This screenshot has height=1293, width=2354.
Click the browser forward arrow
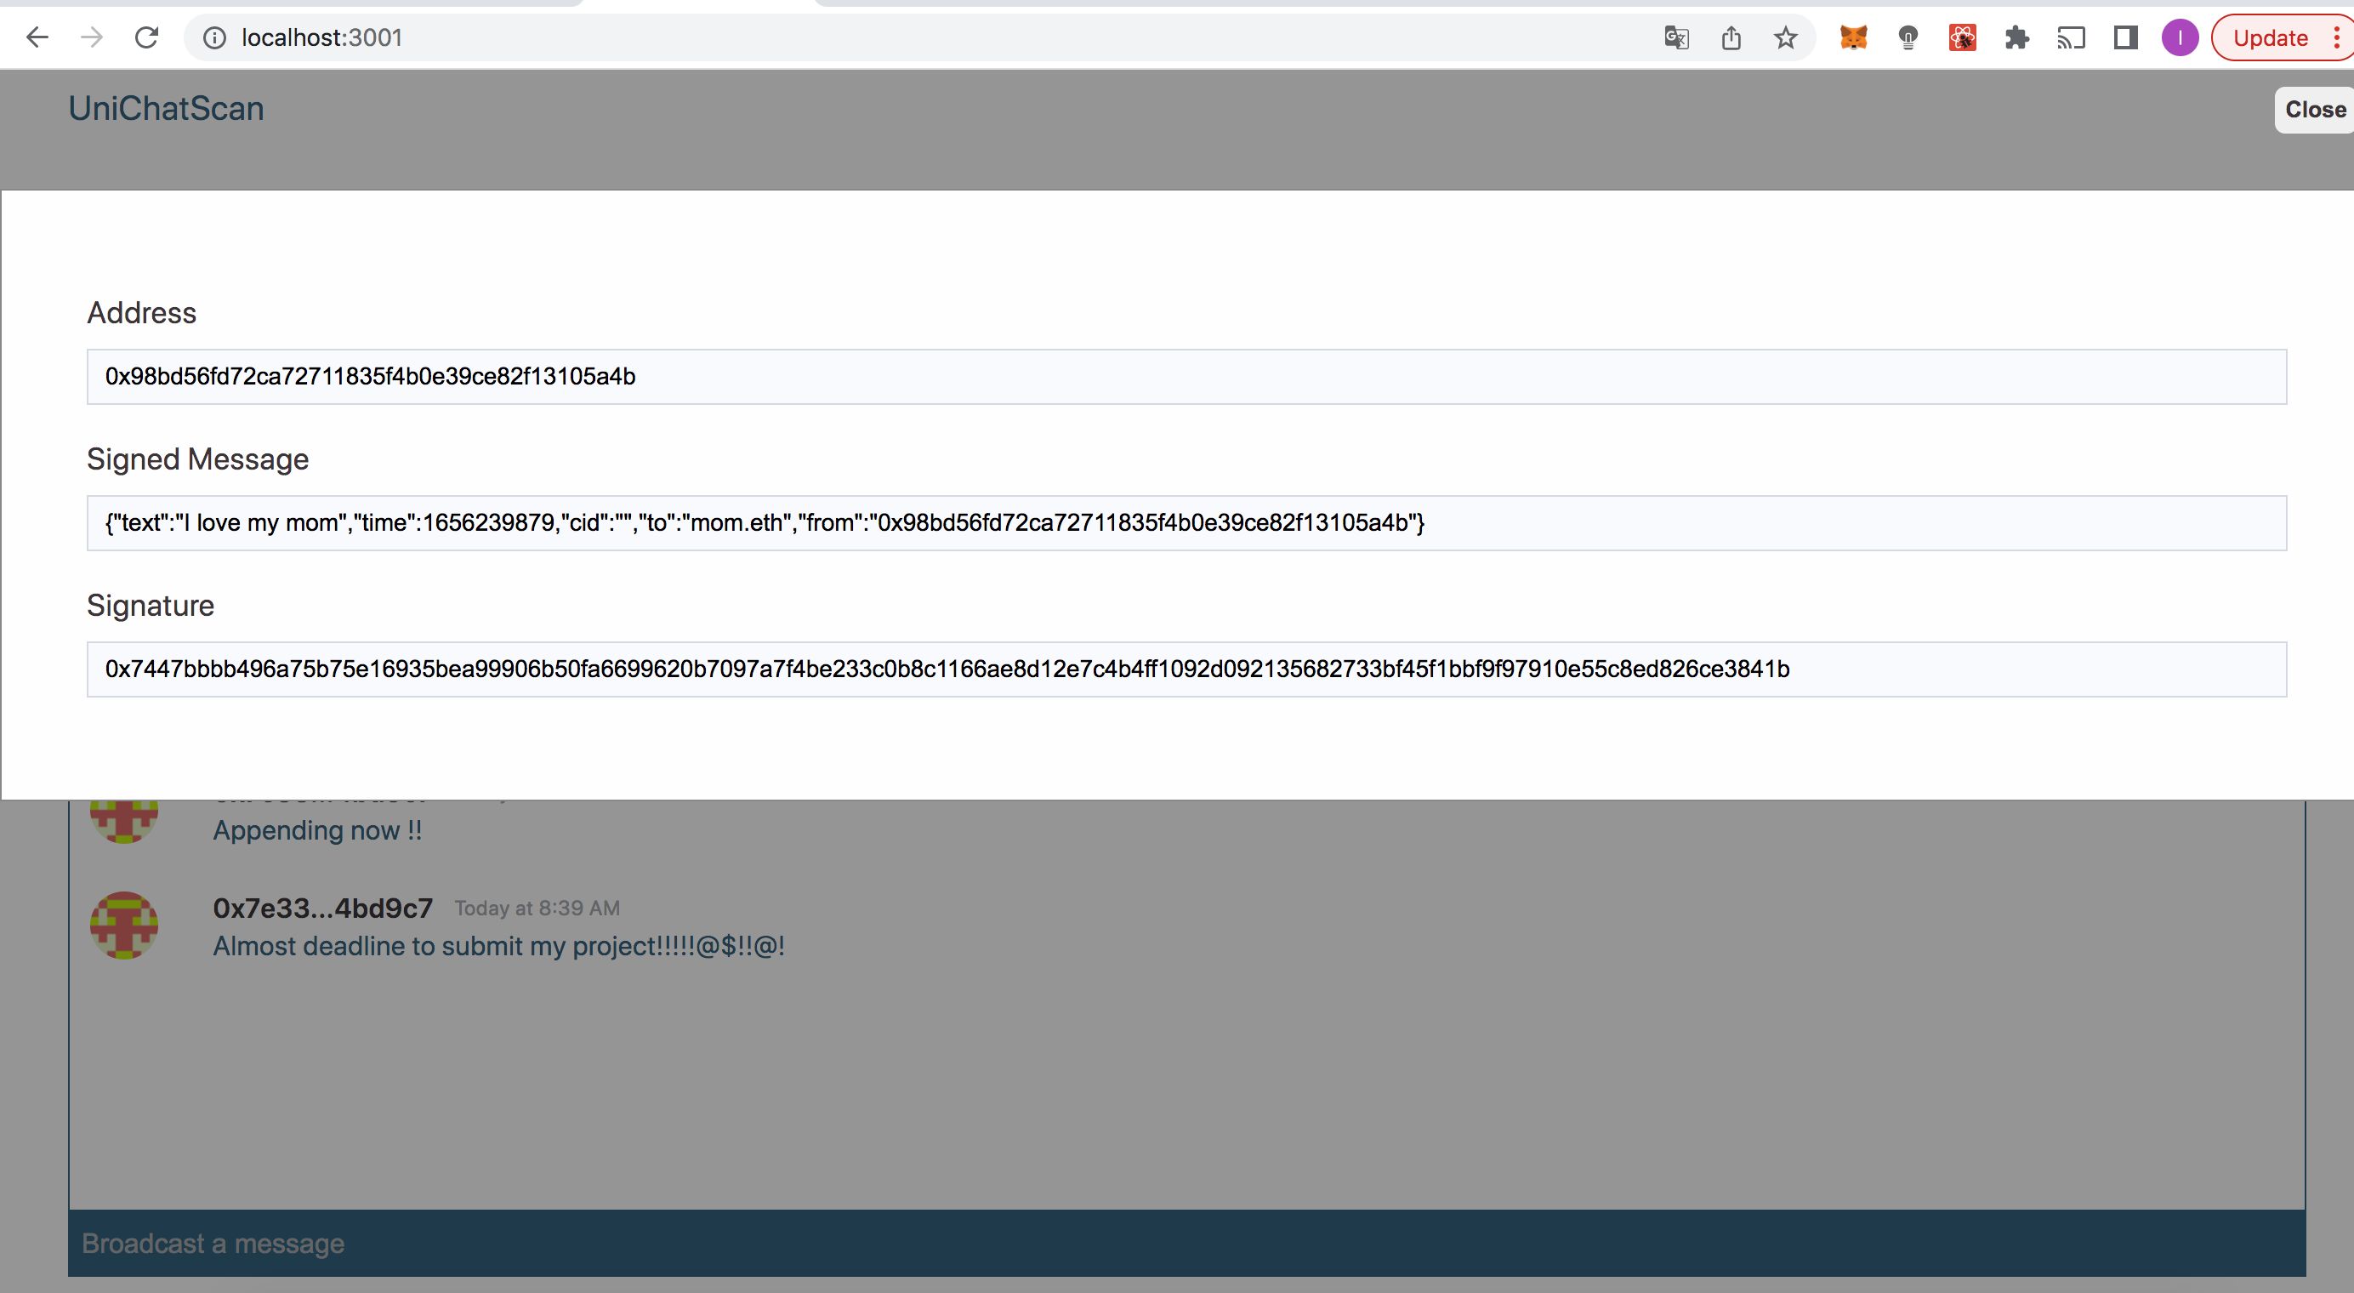click(x=91, y=37)
